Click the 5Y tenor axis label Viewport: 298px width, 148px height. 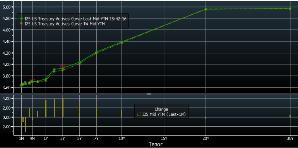coord(79,138)
